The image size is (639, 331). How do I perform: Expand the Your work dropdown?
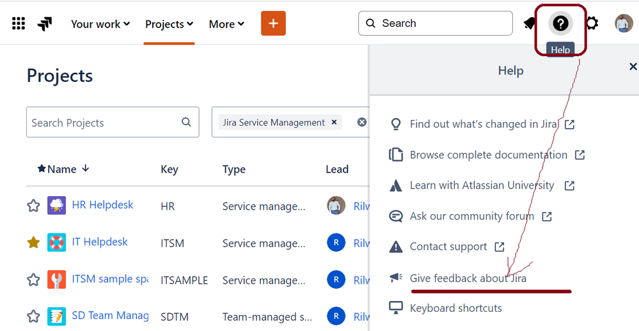[100, 24]
